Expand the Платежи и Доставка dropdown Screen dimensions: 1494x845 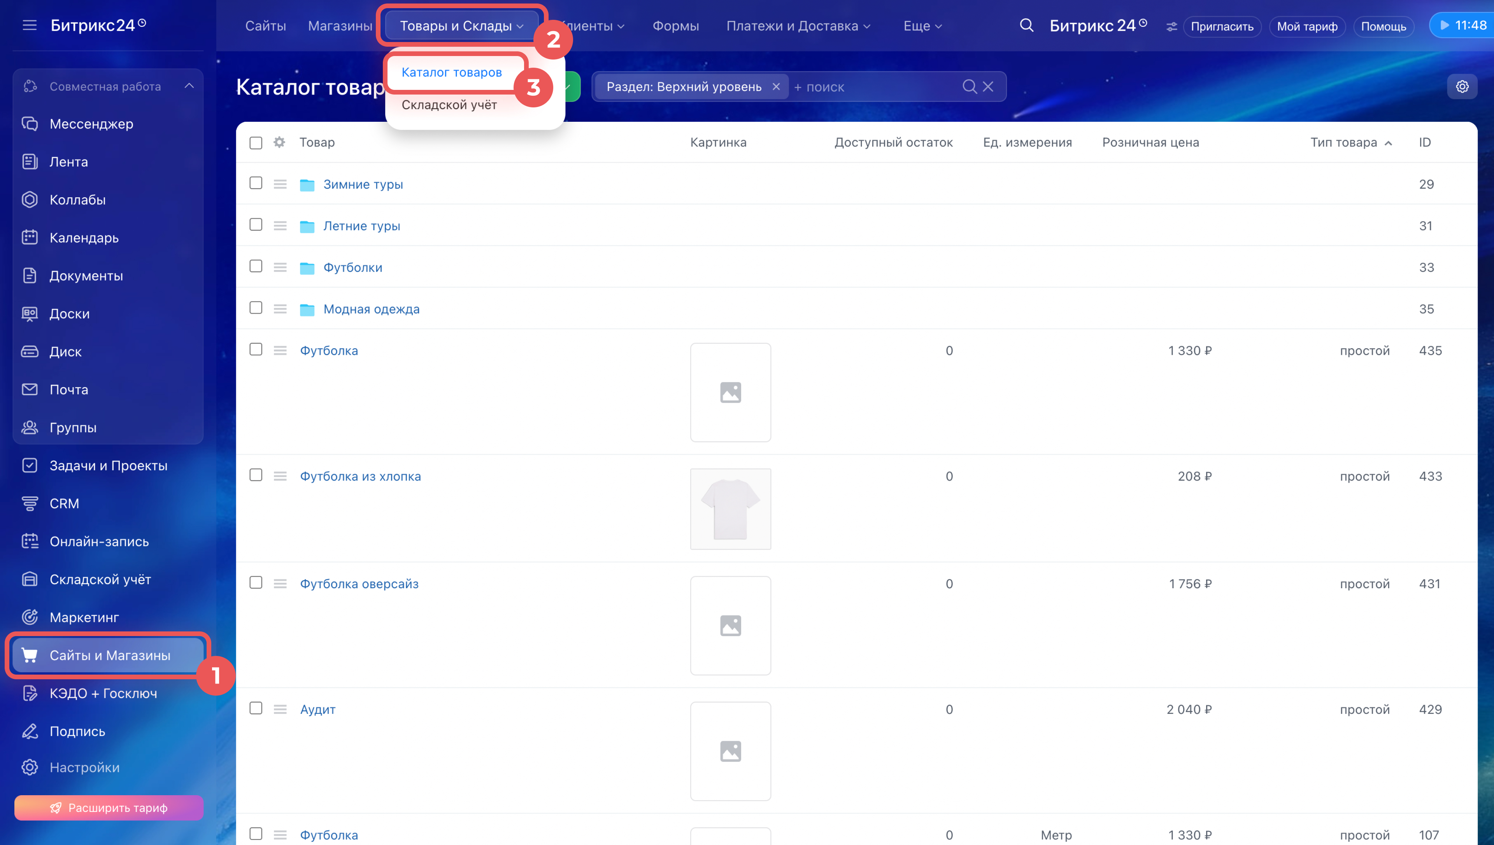[x=798, y=26]
